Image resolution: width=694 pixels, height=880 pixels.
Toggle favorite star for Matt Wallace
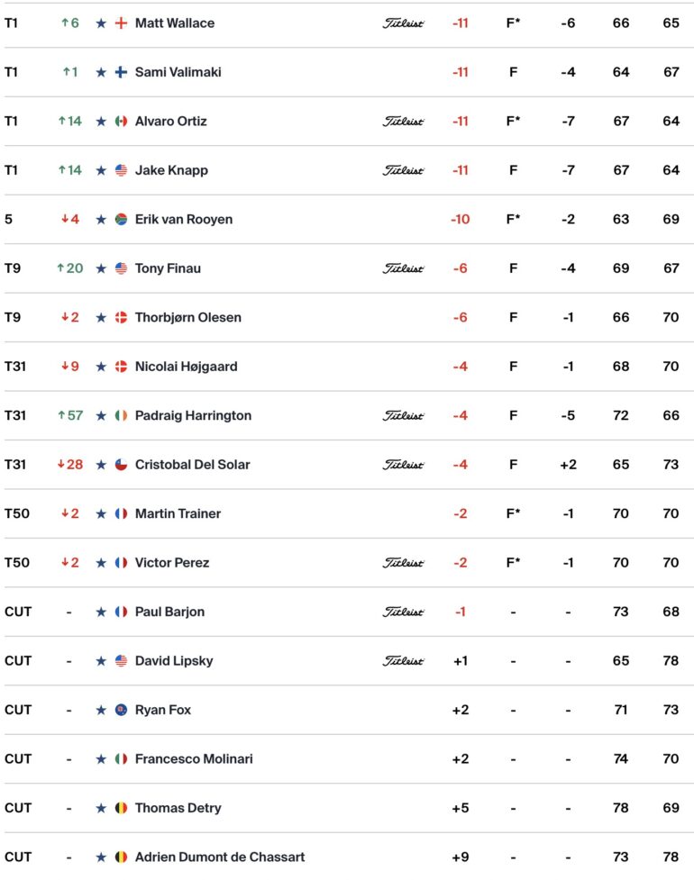click(101, 23)
